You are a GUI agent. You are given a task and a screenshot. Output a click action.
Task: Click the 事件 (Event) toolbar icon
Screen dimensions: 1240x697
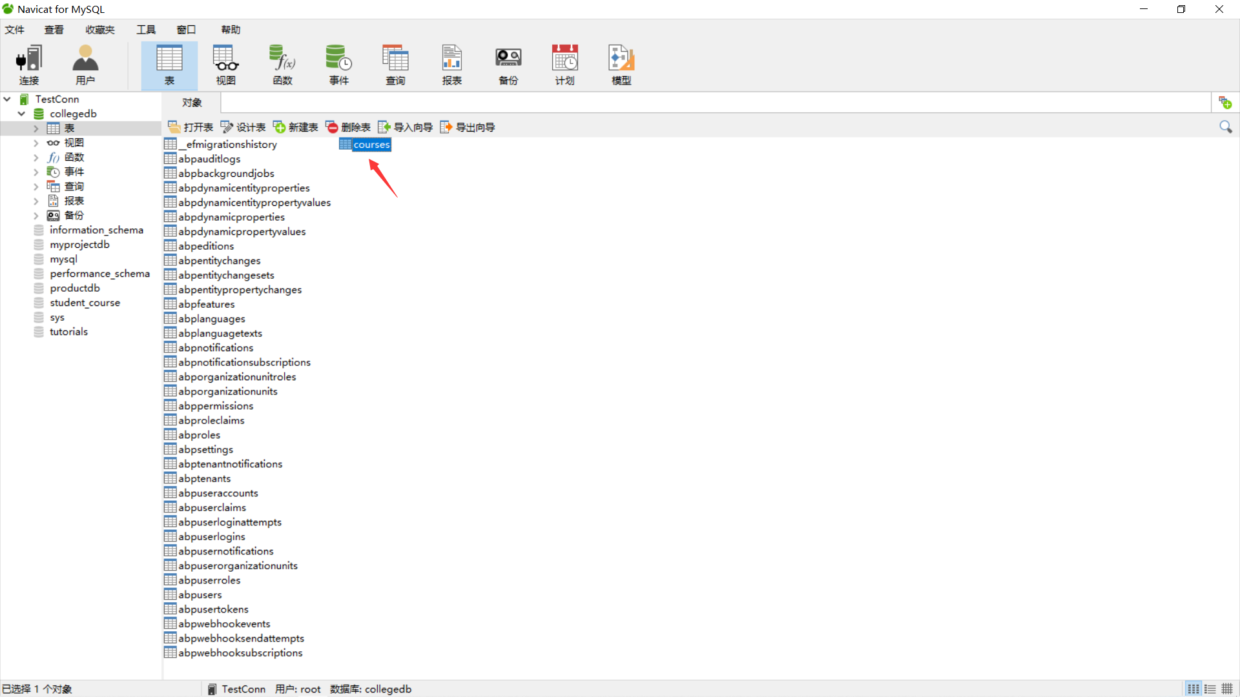pyautogui.click(x=338, y=65)
